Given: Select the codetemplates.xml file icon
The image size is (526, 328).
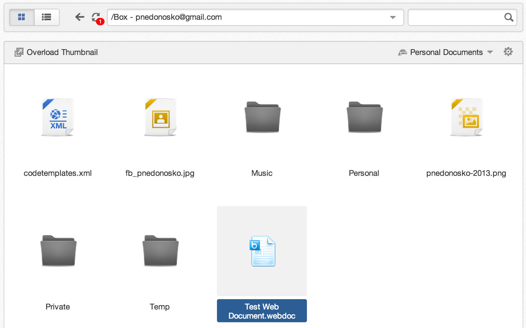Looking at the screenshot, I should coord(58,117).
